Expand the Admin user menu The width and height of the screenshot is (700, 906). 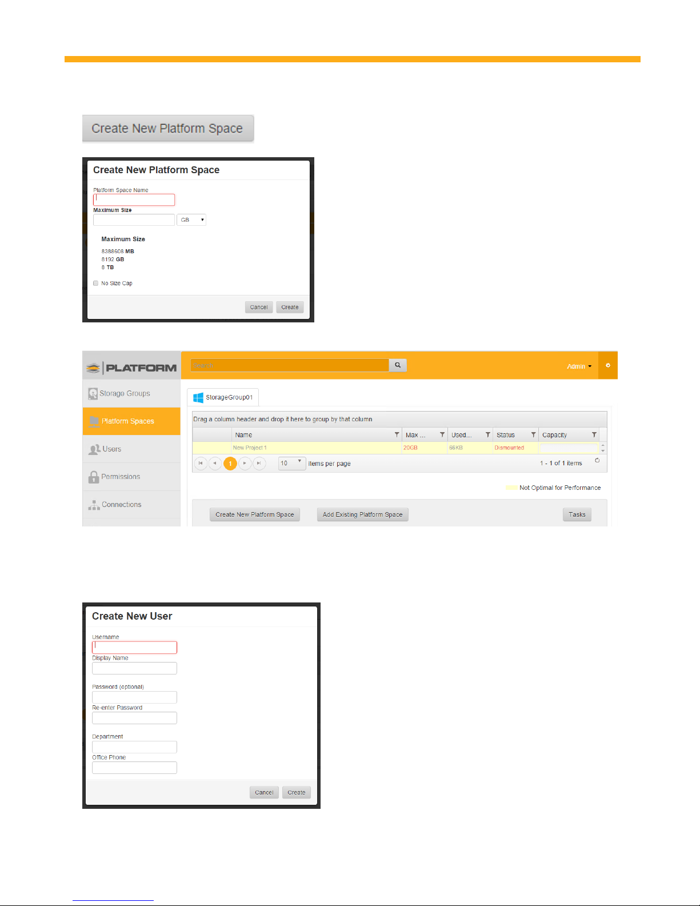pyautogui.click(x=579, y=366)
